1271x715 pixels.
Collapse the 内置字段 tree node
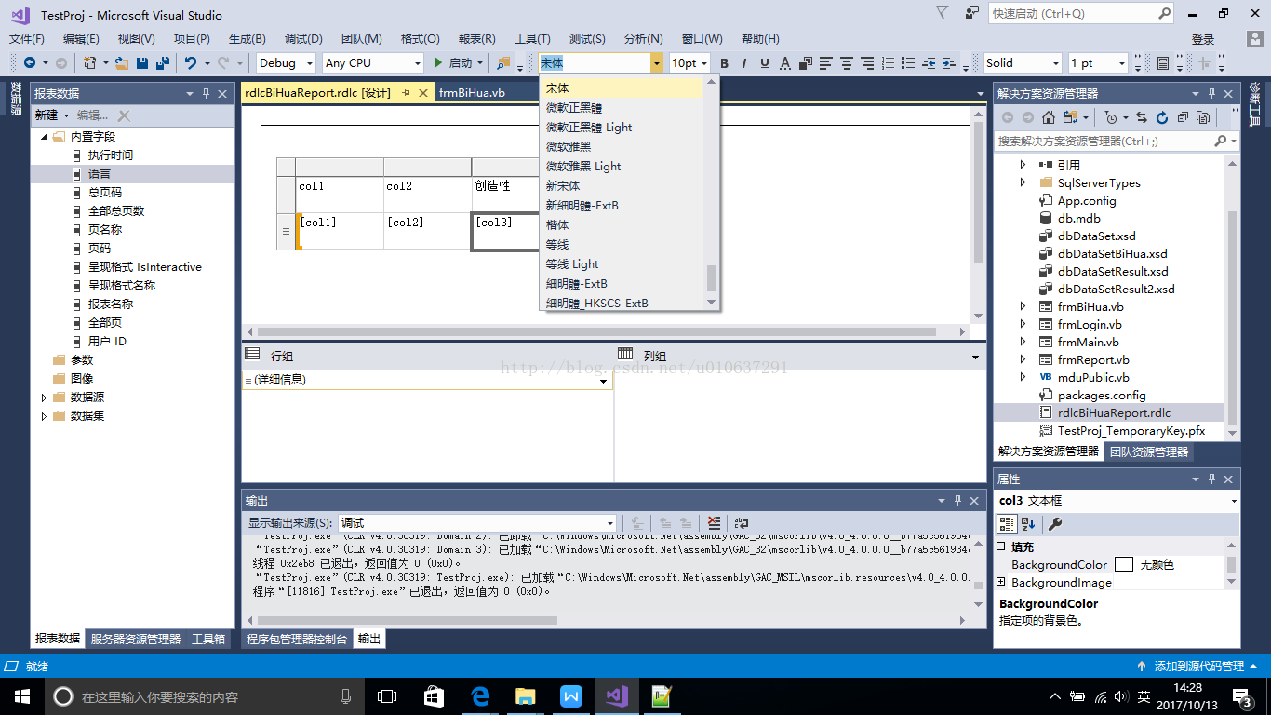tap(44, 137)
